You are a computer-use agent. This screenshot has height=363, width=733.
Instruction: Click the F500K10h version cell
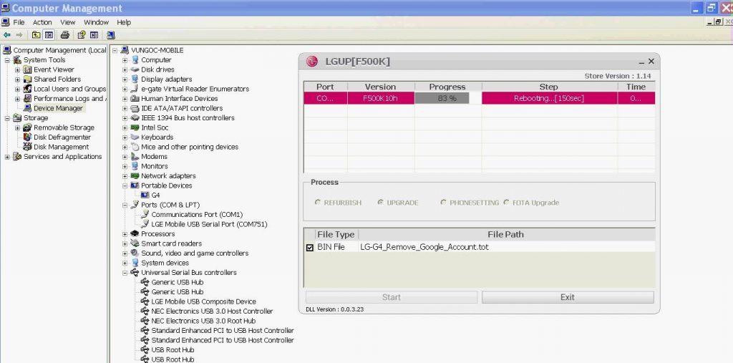[x=381, y=98]
